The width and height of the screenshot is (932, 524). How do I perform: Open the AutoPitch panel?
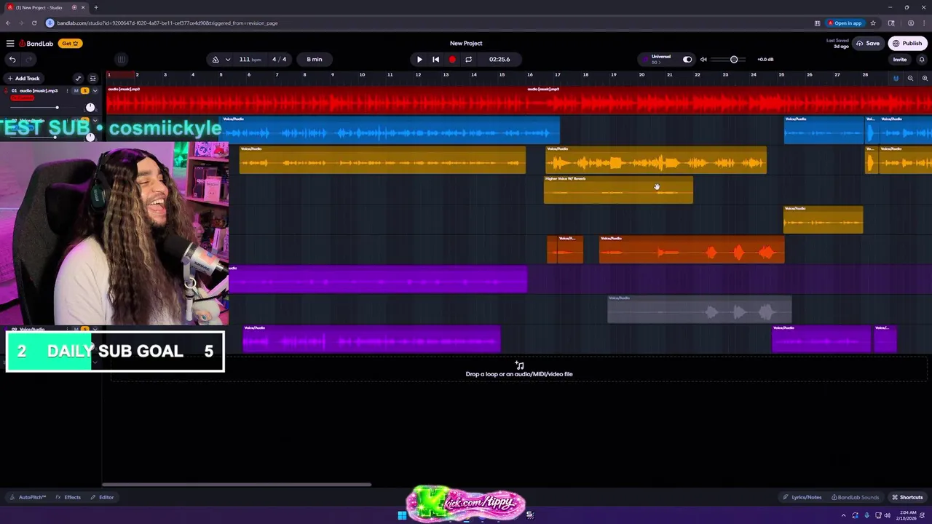(28, 497)
